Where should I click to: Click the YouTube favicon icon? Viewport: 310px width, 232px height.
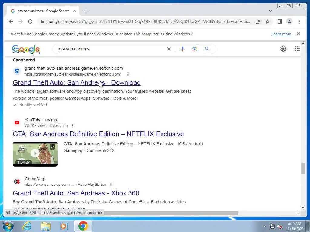[17, 123]
